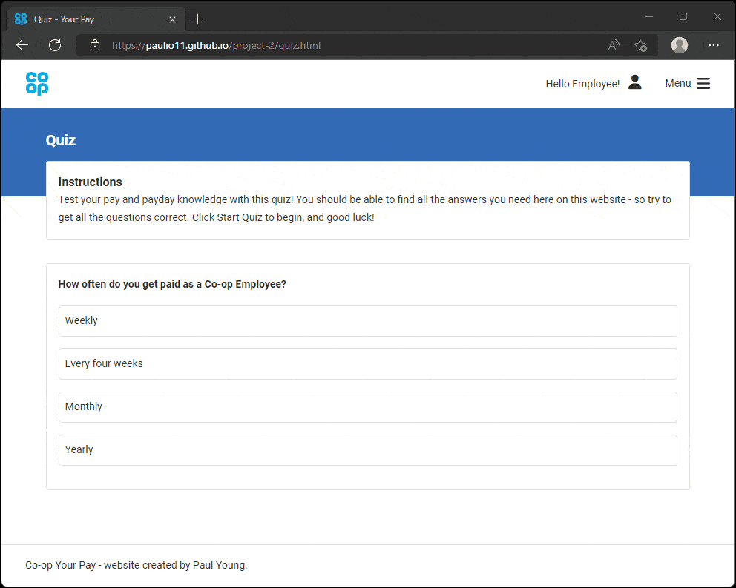Turn on Read aloud icon
736x588 pixels.
click(614, 45)
